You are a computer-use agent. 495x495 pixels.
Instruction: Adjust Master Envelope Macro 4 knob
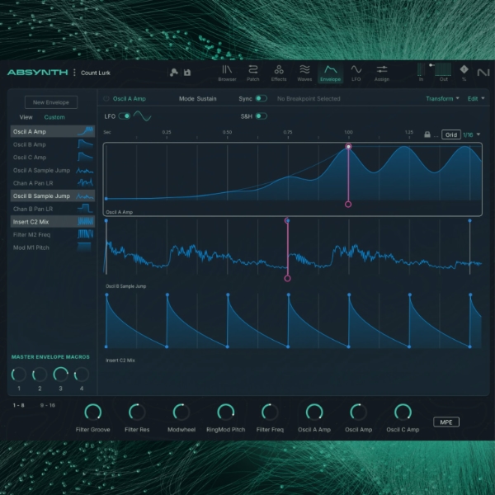(82, 375)
